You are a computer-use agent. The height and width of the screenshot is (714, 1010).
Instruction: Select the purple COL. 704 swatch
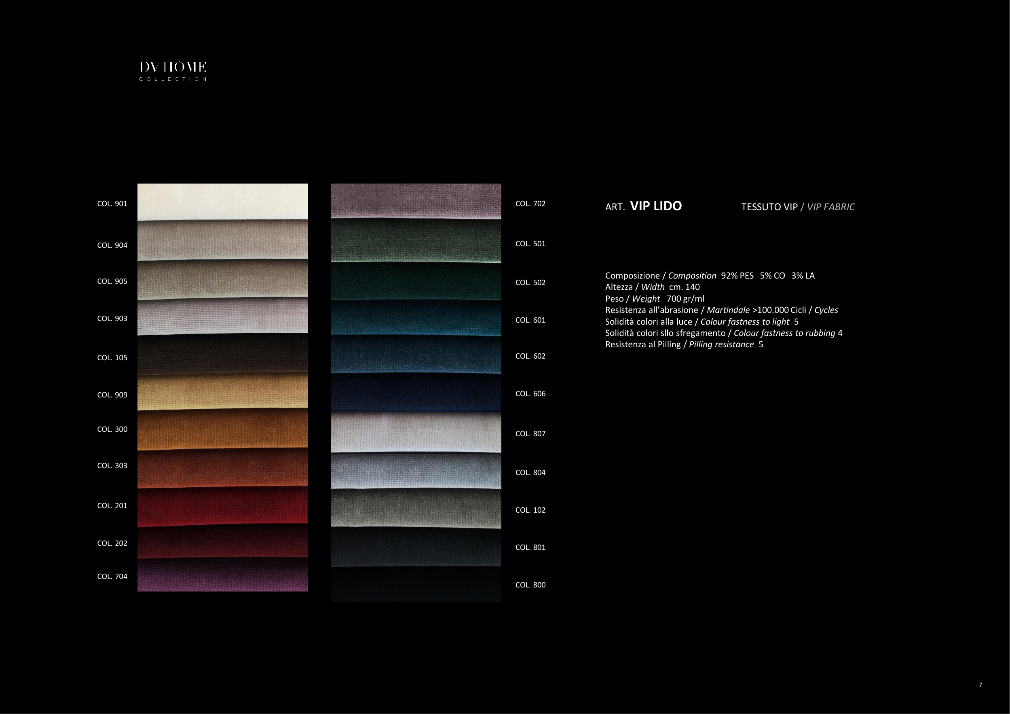(223, 576)
